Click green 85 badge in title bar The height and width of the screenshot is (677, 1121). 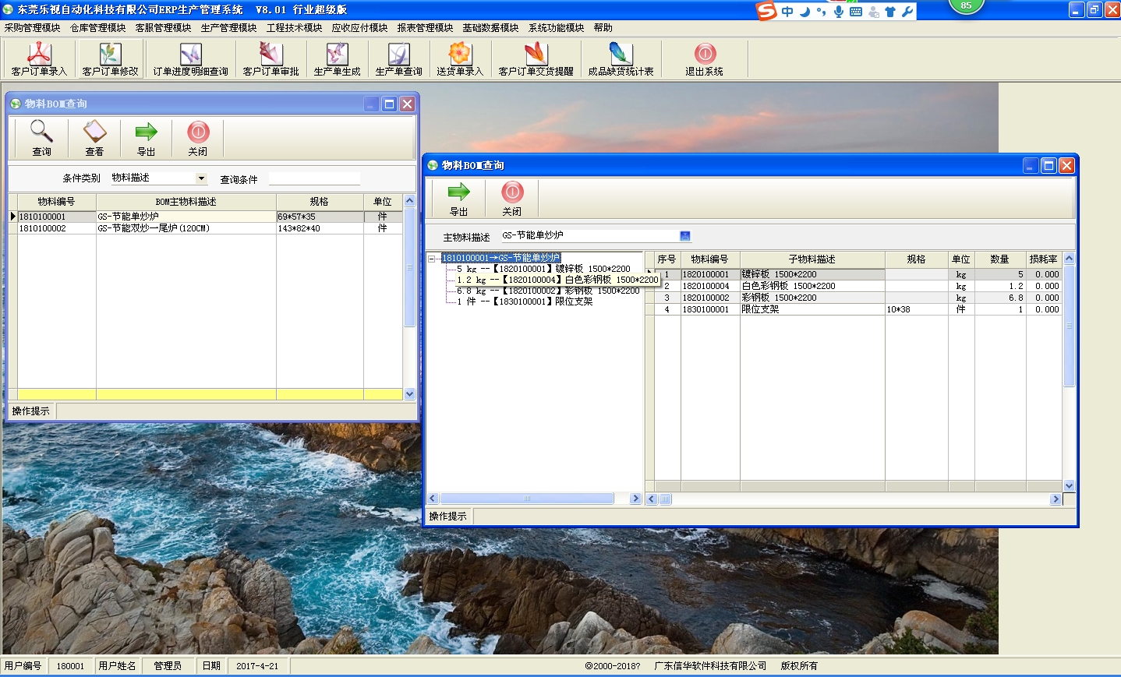(966, 6)
